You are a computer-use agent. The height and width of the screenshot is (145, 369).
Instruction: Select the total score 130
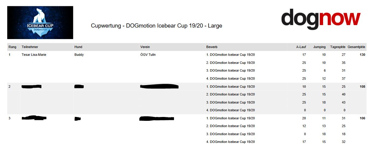pos(362,55)
